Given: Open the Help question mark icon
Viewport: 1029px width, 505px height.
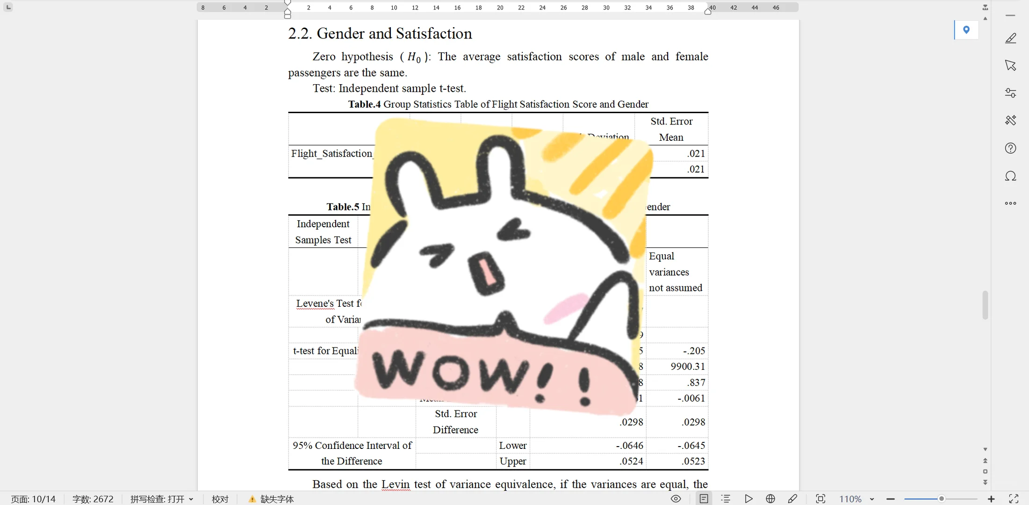Looking at the screenshot, I should (1010, 148).
